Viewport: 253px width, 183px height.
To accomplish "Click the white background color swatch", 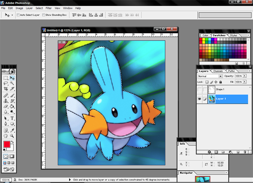I will pos(12,149).
